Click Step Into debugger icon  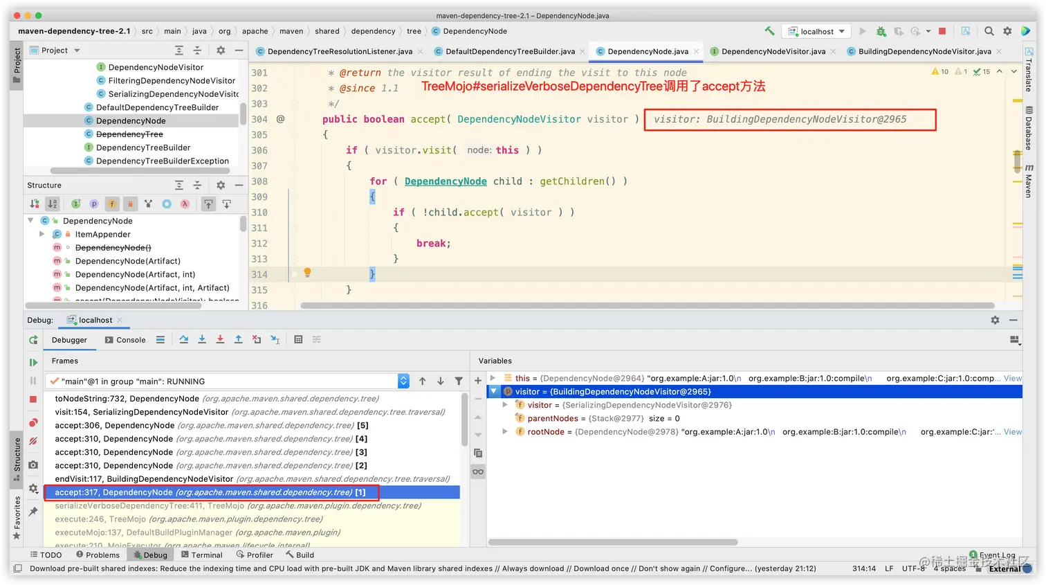tap(202, 339)
